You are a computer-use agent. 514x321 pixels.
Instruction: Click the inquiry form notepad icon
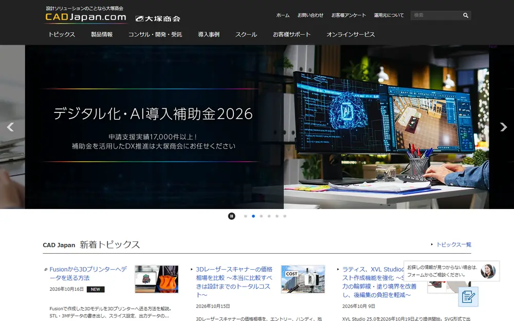click(x=468, y=297)
